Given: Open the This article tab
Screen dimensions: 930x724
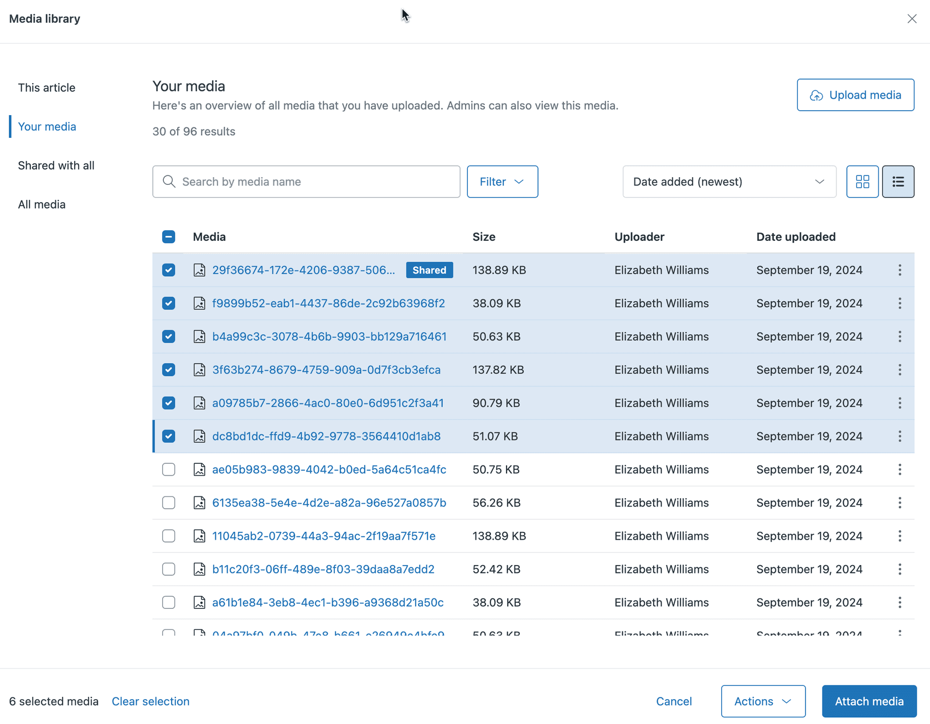Looking at the screenshot, I should (46, 87).
